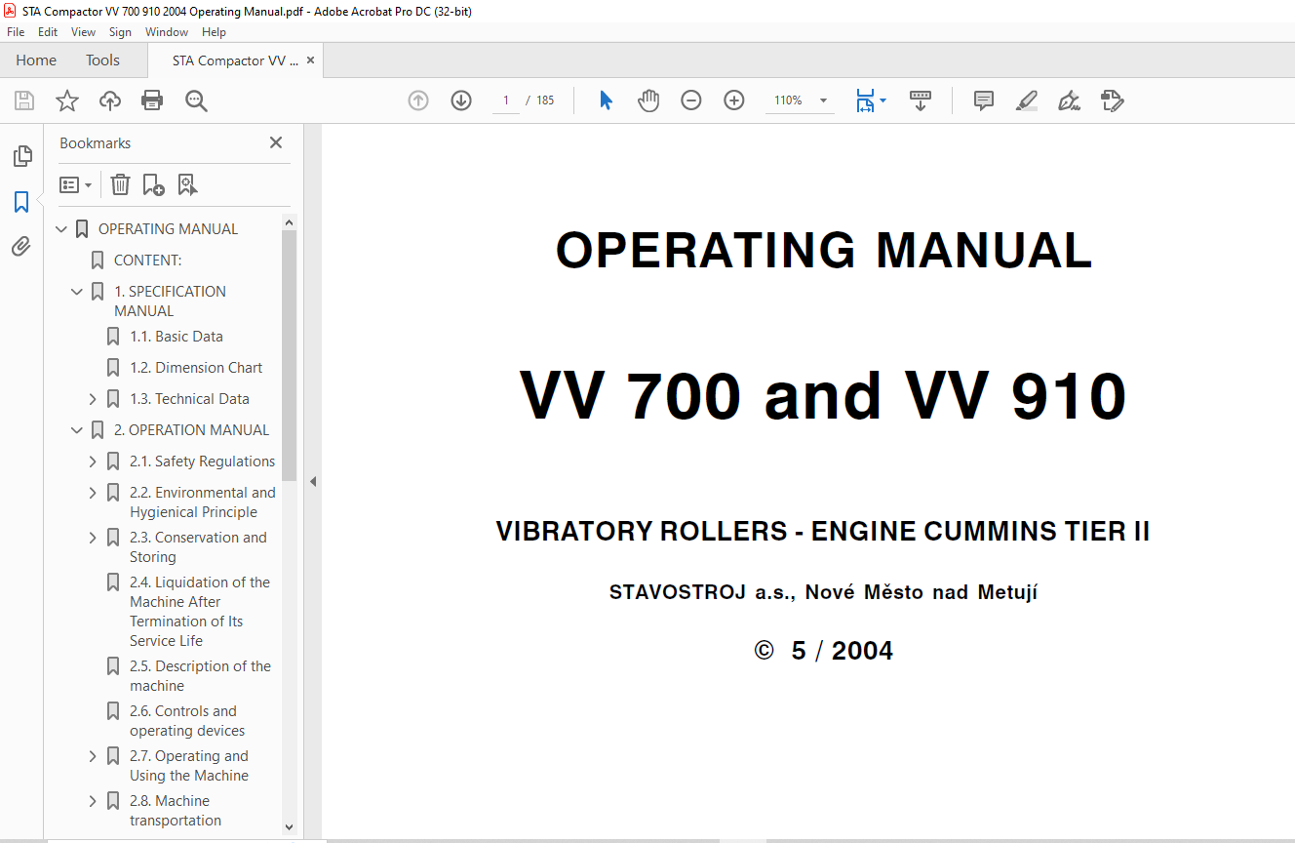Open the zoom level dropdown arrow
Screen dimensions: 1295x843
click(823, 100)
